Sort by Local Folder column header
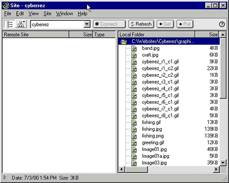This screenshot has height=183, width=229. (x=156, y=35)
